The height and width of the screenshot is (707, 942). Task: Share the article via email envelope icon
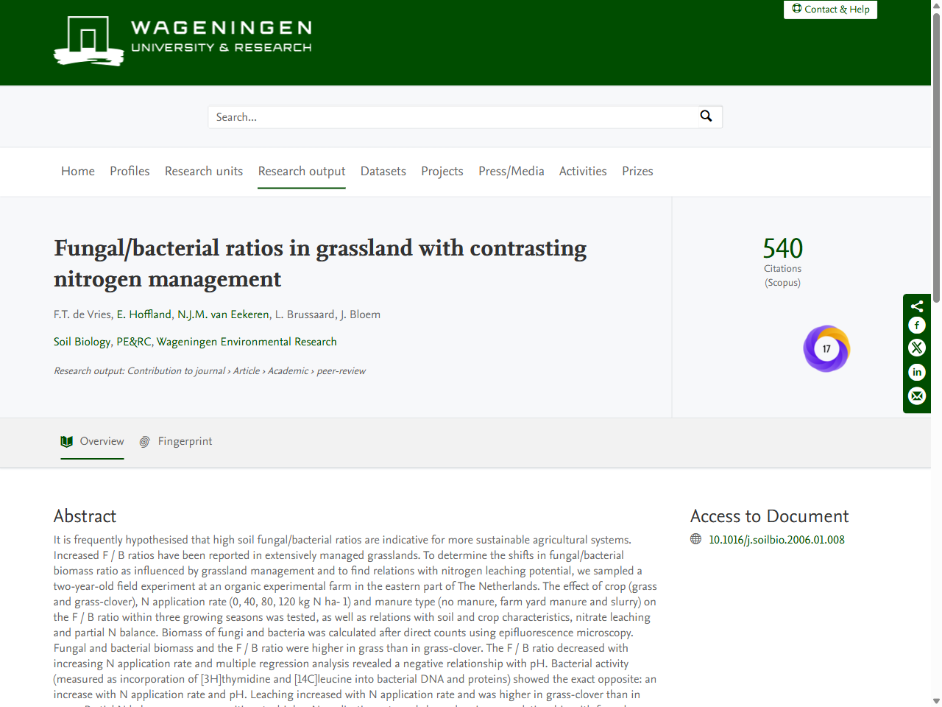point(916,396)
